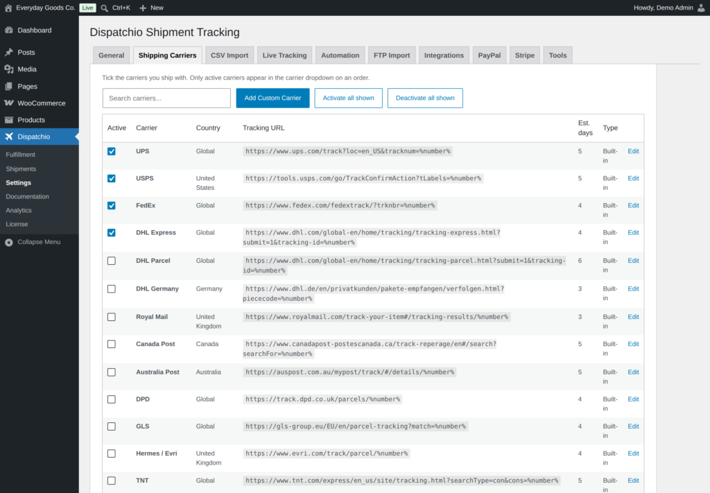This screenshot has height=493, width=710.
Task: Click the search magnifier icon in admin bar
Action: pyautogui.click(x=104, y=8)
